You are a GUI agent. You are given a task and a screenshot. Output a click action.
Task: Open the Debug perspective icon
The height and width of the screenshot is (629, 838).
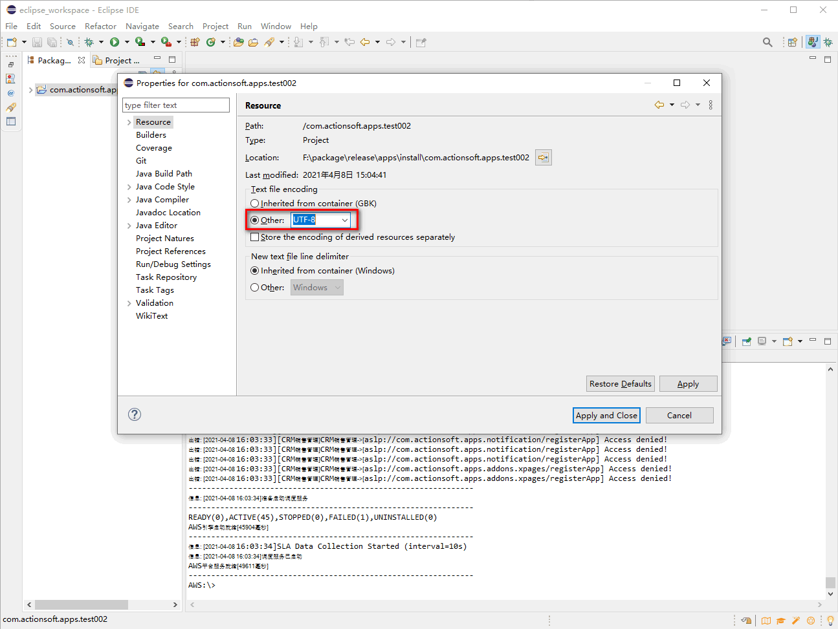[828, 42]
